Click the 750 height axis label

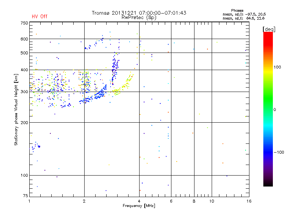click(x=24, y=23)
